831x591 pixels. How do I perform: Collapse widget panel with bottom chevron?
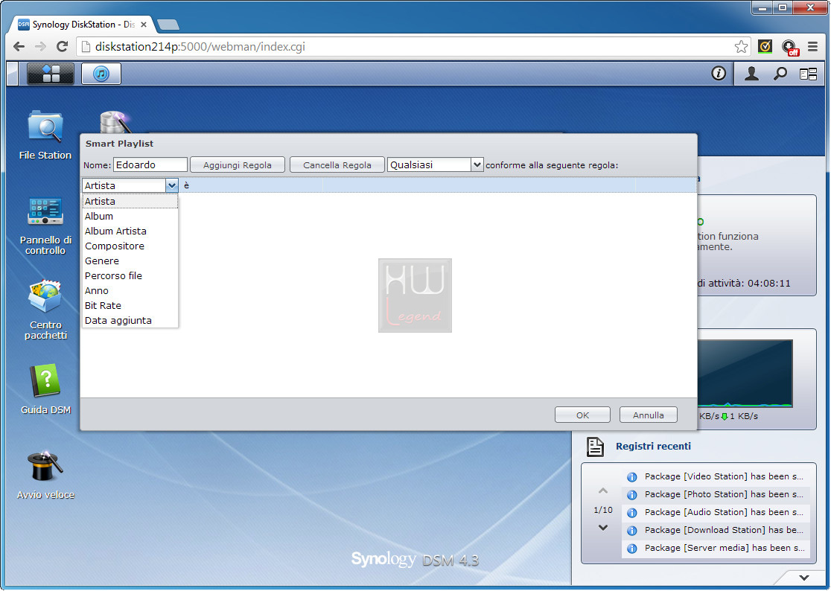804,578
